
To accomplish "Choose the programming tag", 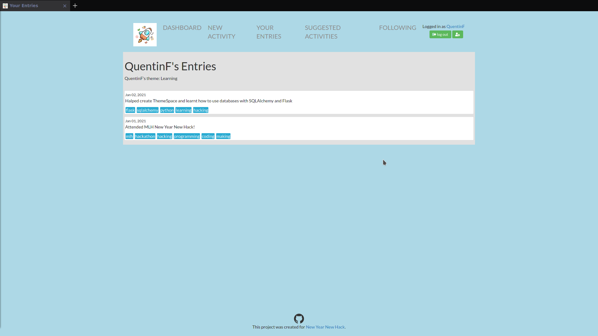I will click(187, 136).
